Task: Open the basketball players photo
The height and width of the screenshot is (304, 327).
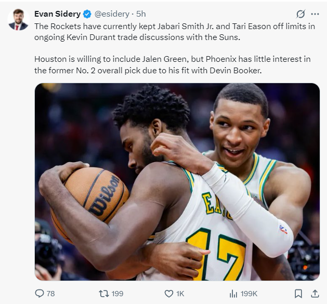Action: coord(177,182)
